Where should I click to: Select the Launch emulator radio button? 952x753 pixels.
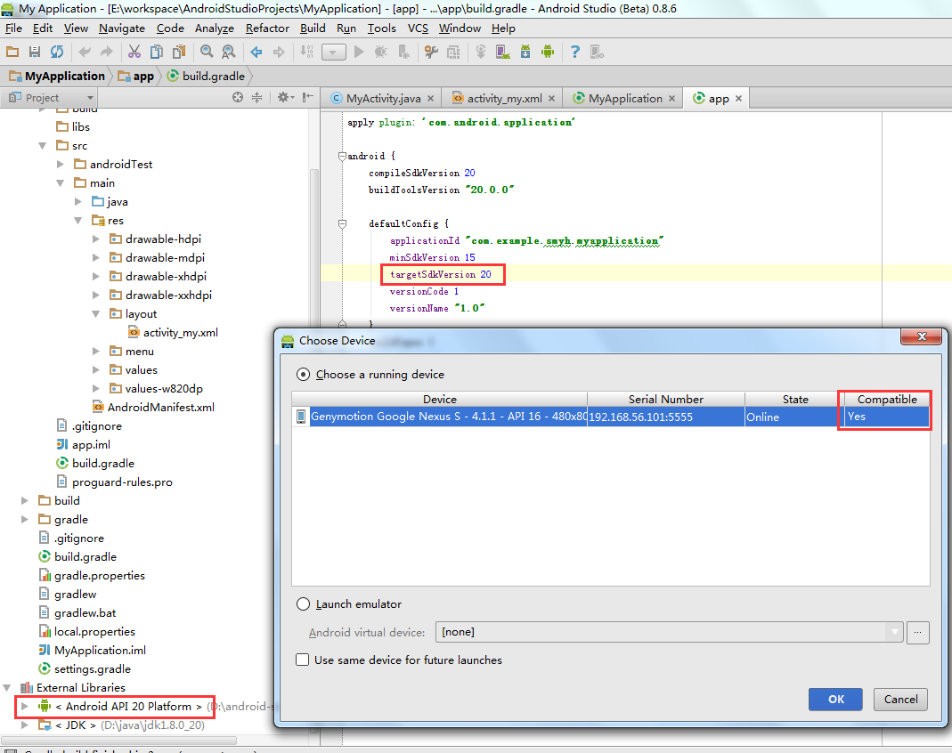(303, 604)
